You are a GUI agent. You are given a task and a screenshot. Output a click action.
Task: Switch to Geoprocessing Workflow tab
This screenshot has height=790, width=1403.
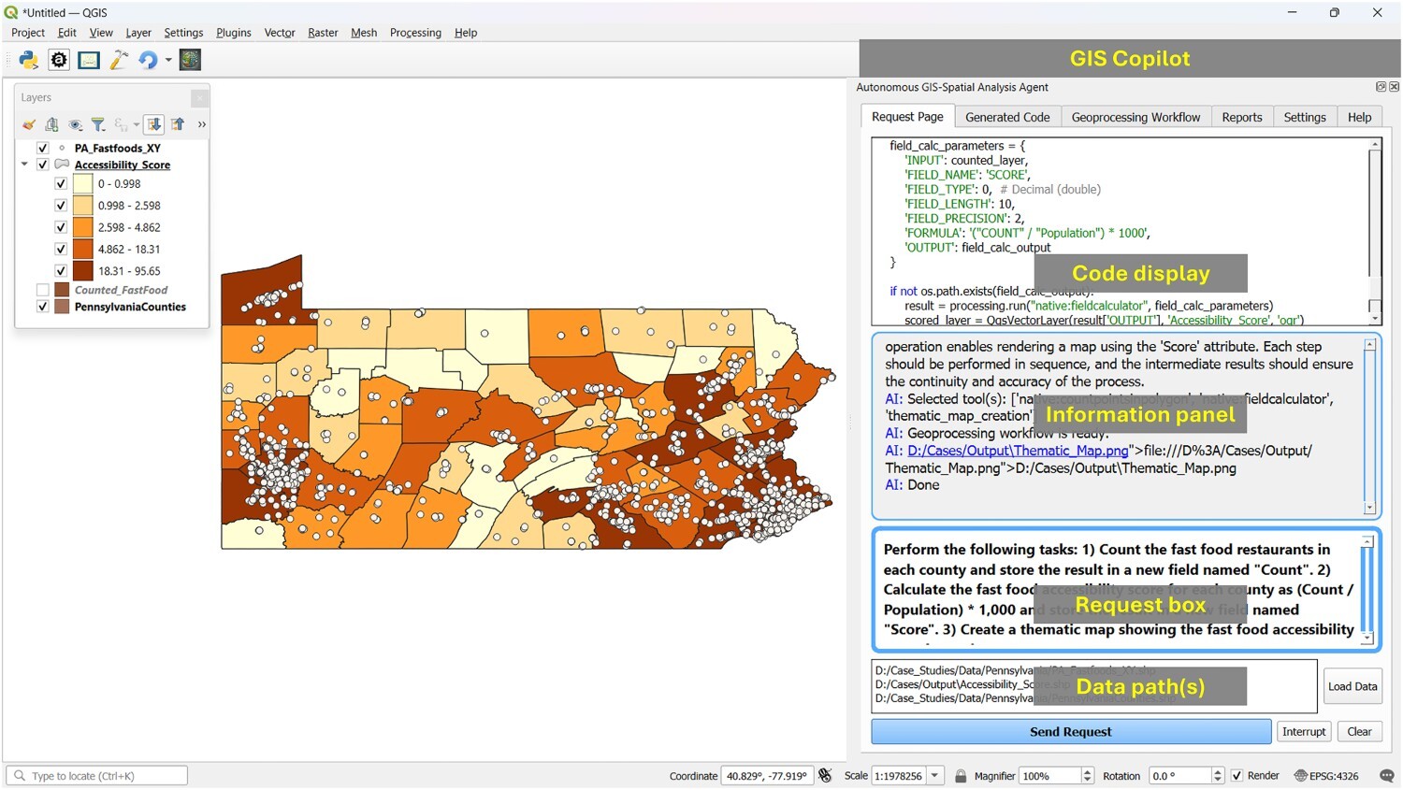coord(1135,117)
